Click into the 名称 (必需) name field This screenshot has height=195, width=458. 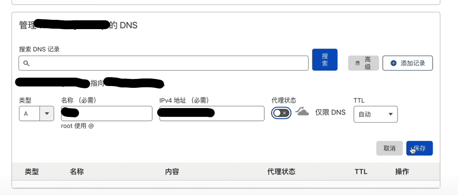(107, 113)
